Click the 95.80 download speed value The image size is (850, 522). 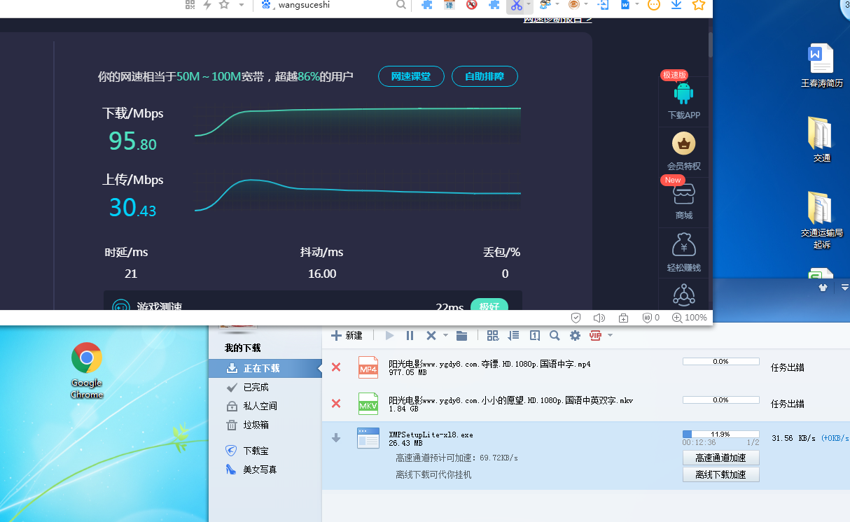point(132,141)
